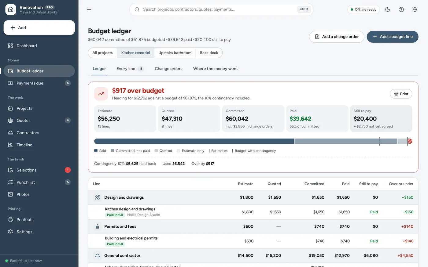Click the Contractors hard hat icon

click(10, 133)
